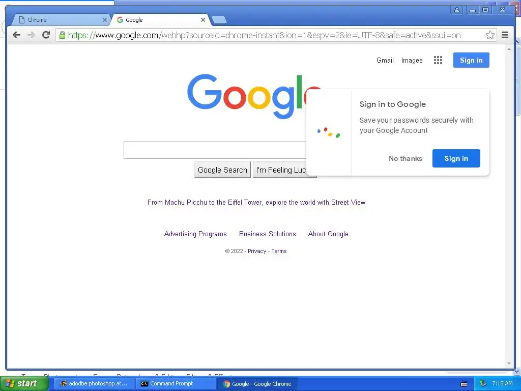Open the Privacy link
This screenshot has width=521, height=391.
(257, 251)
